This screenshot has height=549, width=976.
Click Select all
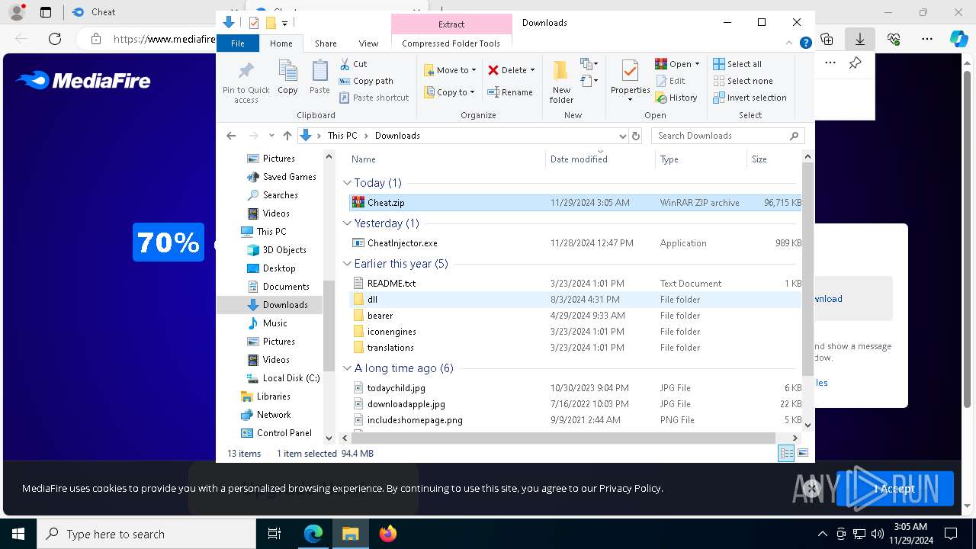point(737,64)
